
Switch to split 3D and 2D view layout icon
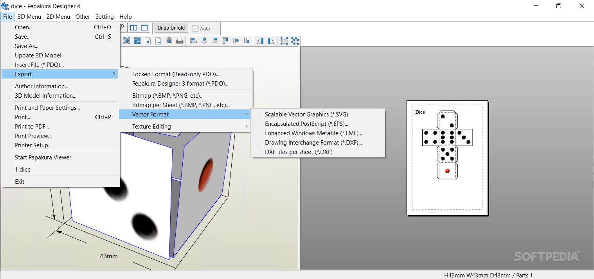(x=134, y=28)
